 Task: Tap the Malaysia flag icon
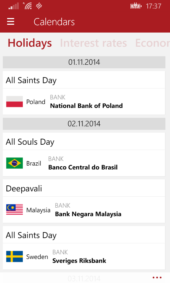pos(15,210)
